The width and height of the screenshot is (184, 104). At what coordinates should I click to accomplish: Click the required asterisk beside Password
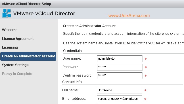pos(146,67)
